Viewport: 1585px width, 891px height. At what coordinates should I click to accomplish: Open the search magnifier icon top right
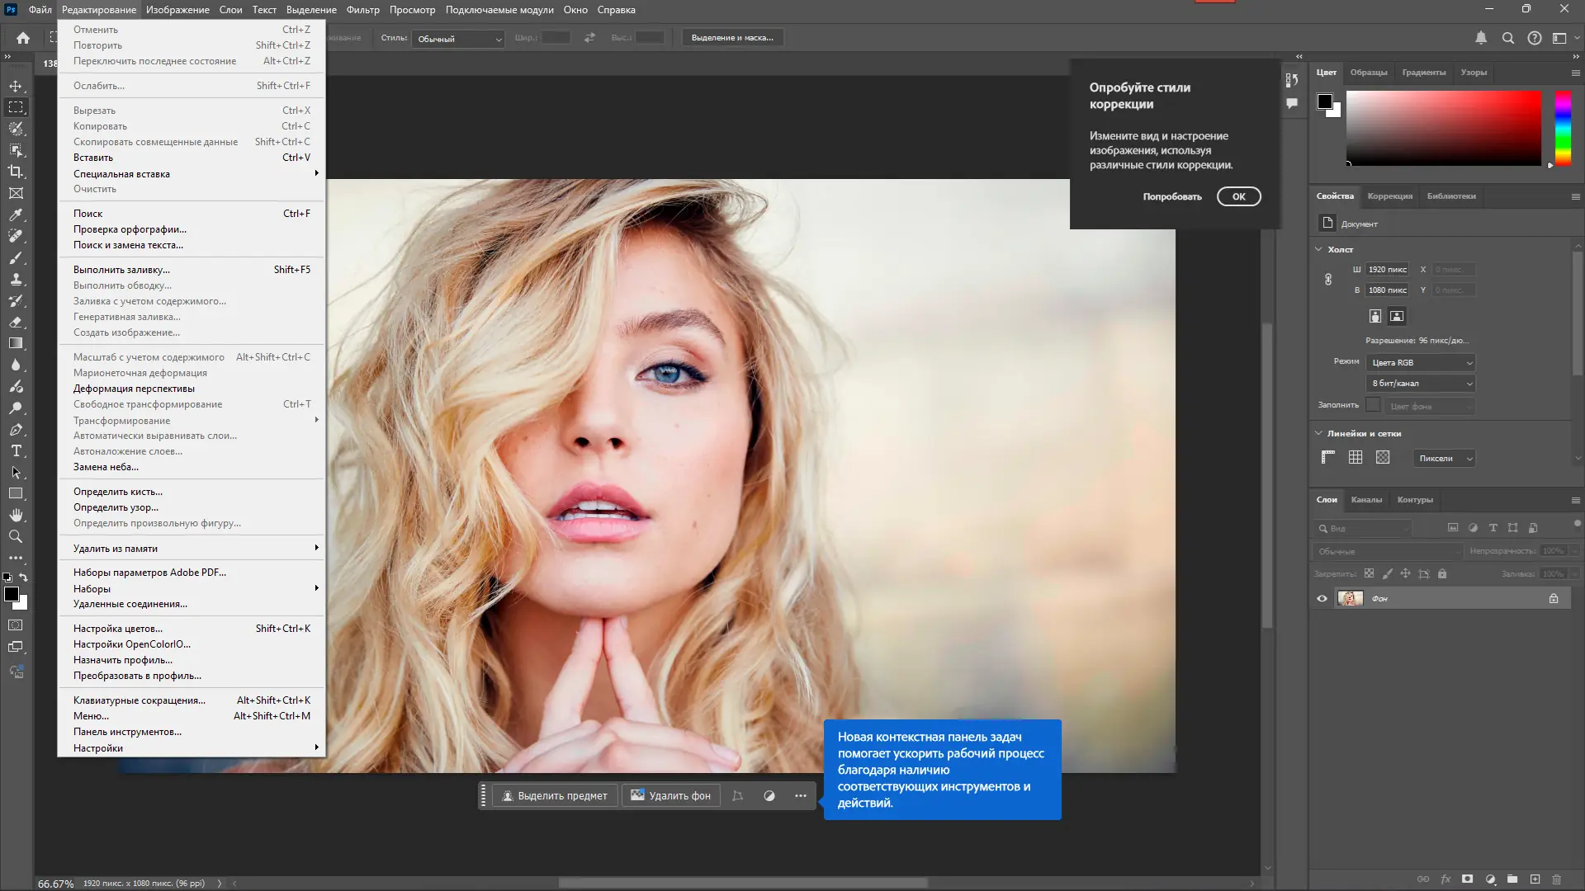pos(1507,38)
